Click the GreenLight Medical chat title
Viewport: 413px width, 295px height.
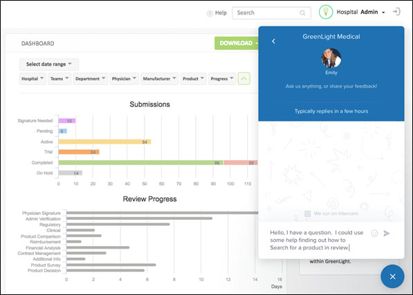tap(331, 37)
